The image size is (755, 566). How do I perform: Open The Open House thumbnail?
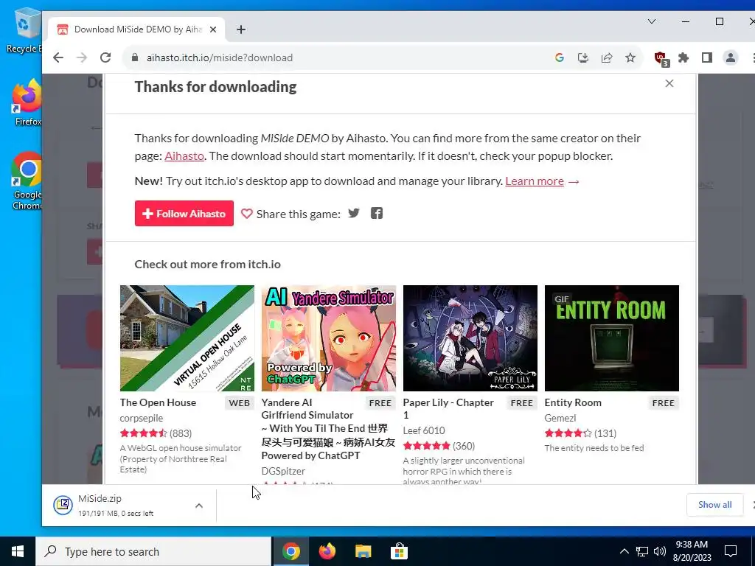(x=187, y=338)
